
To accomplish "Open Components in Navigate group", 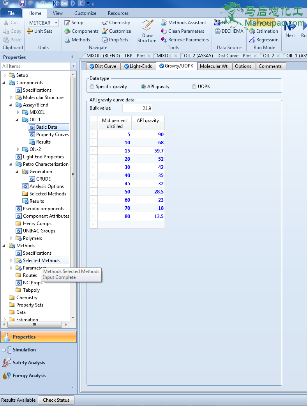I will click(x=81, y=31).
